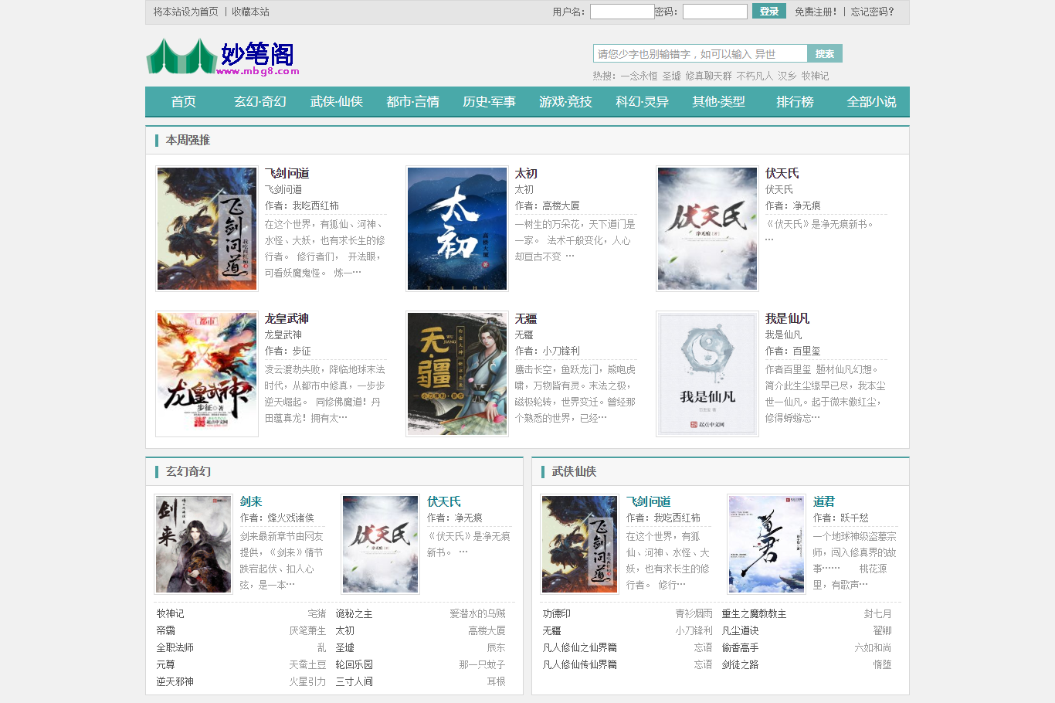Open 剑徒之路 list entry
Screen dimensions: 1055x703
pos(741,664)
